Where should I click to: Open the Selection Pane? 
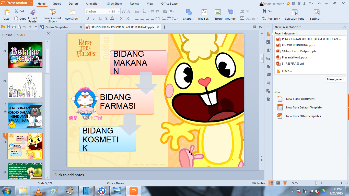(x=295, y=15)
